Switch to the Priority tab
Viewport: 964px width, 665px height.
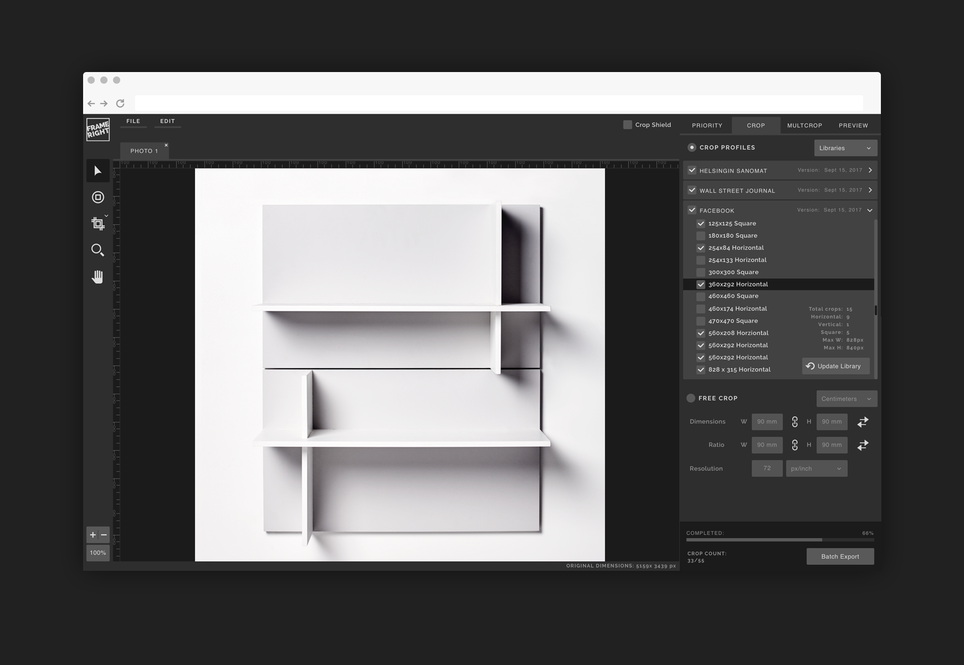click(x=707, y=125)
